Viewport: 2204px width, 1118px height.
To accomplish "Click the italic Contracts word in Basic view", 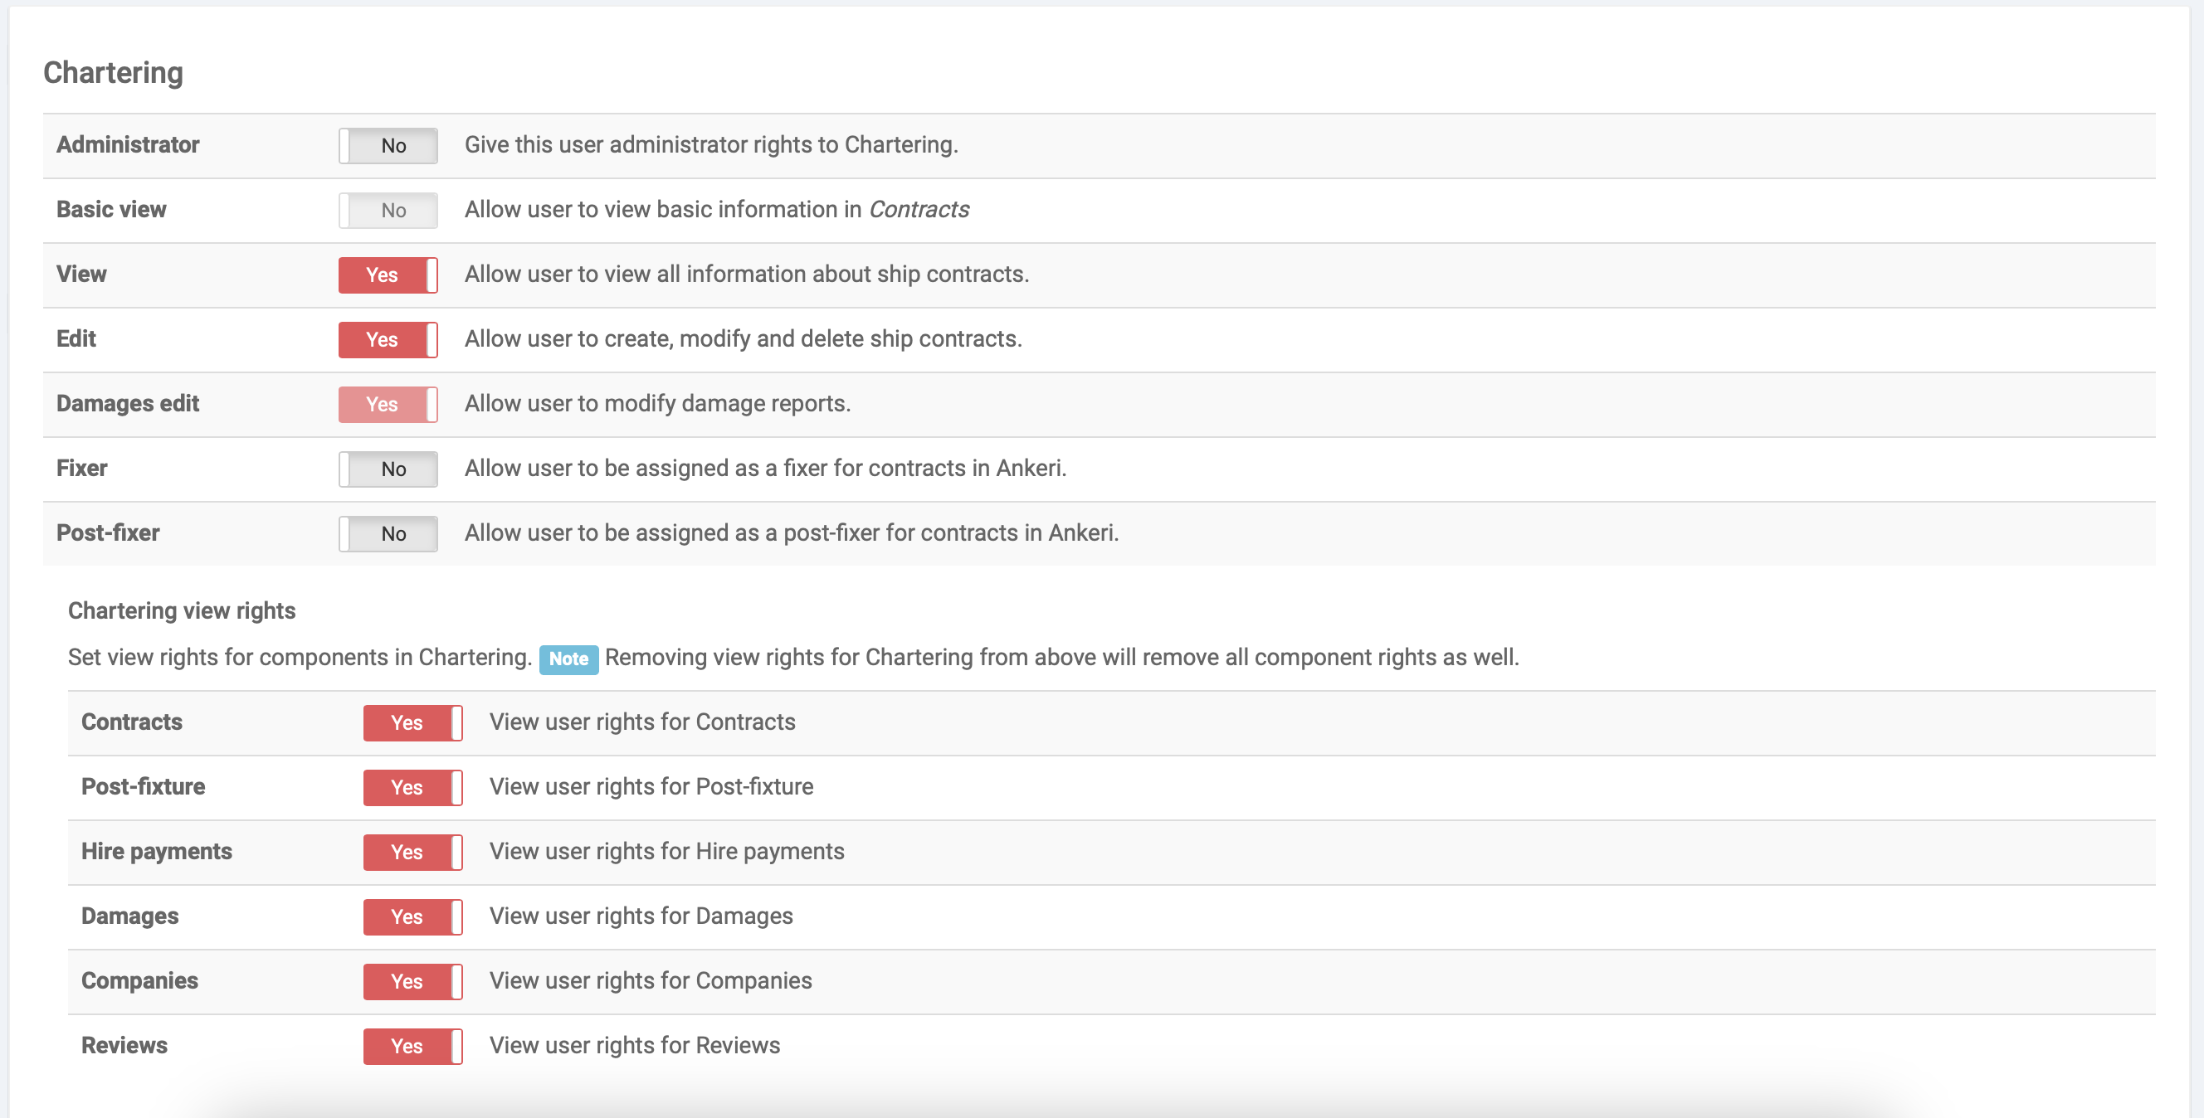I will 918,210.
